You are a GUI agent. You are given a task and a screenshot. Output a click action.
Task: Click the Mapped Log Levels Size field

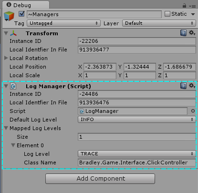tap(137, 137)
